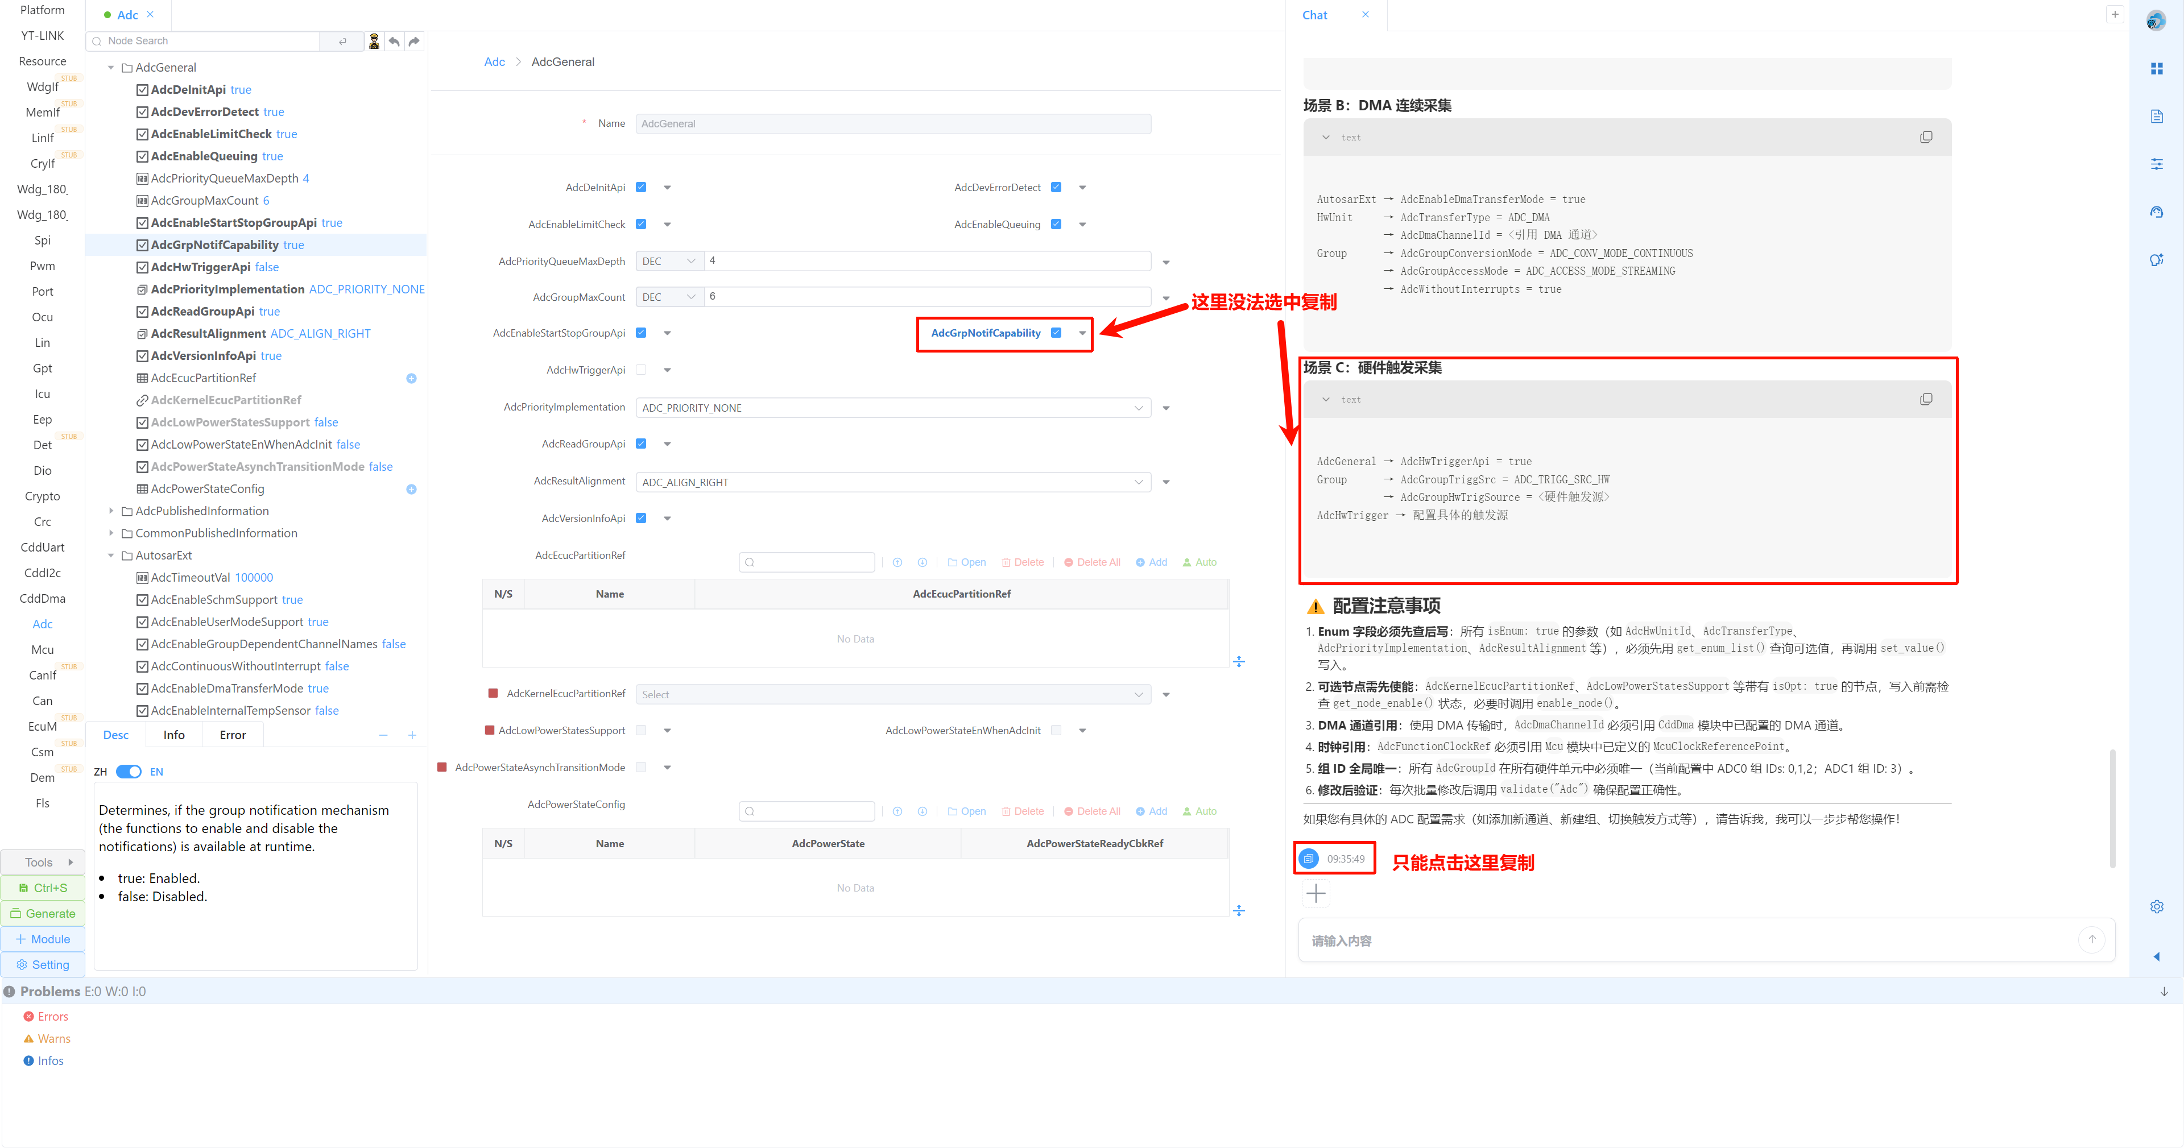The height and width of the screenshot is (1148, 2184).
Task: Open the AI head assistant icon in sidebar
Action: click(x=2157, y=259)
